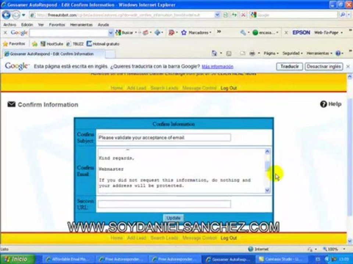
Task: Expand the Seguridad dropdown menu
Action: click(292, 54)
